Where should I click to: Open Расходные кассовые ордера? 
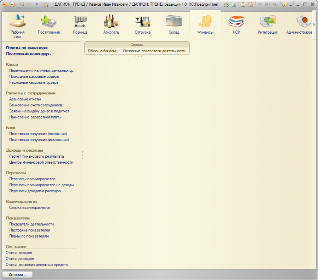tap(34, 83)
